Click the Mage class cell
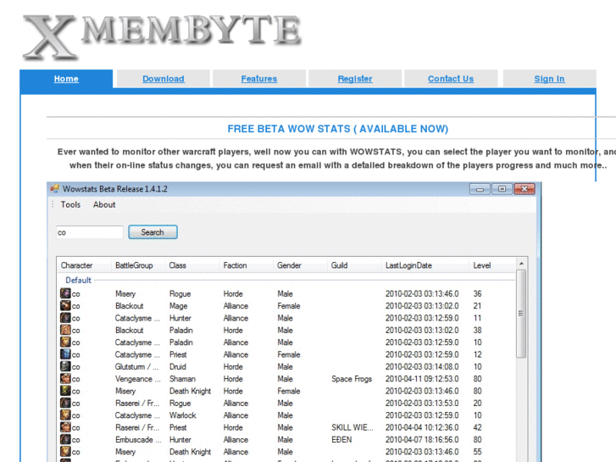616x462 pixels. [178, 306]
